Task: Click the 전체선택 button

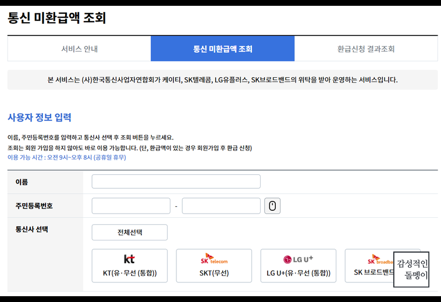Action: (130, 232)
